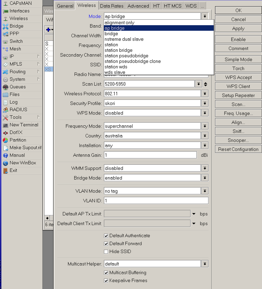Select 'station wds' in mode list
This screenshot has height=289, width=262.
pyautogui.click(x=159, y=67)
